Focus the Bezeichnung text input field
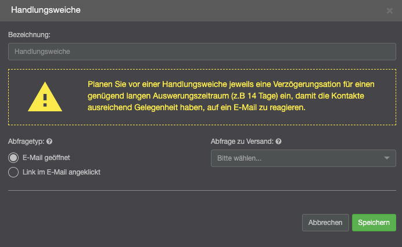This screenshot has width=402, height=247. 202,52
